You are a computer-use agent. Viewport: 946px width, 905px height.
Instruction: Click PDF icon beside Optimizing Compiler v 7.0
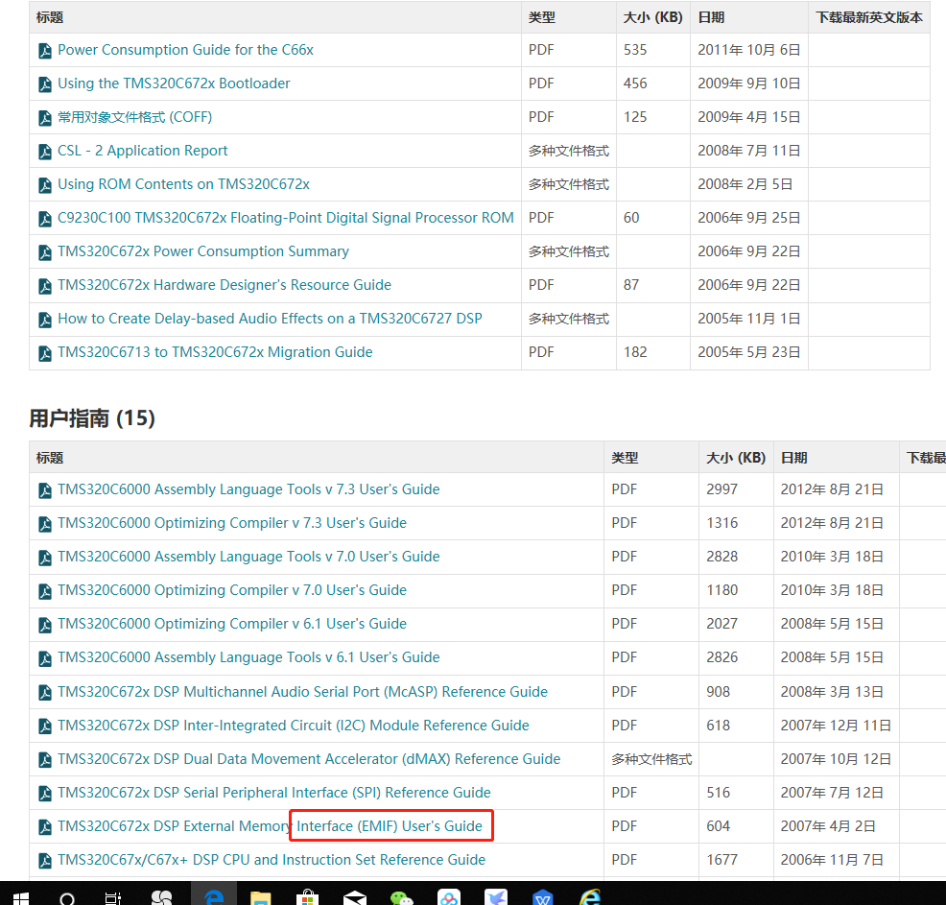tap(45, 591)
